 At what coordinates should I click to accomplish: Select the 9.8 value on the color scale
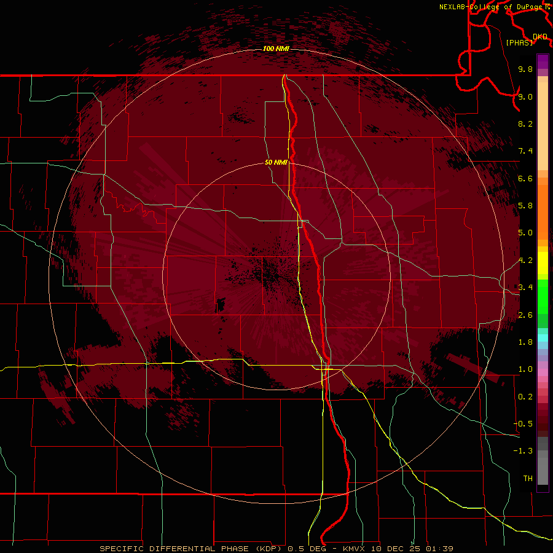525,69
